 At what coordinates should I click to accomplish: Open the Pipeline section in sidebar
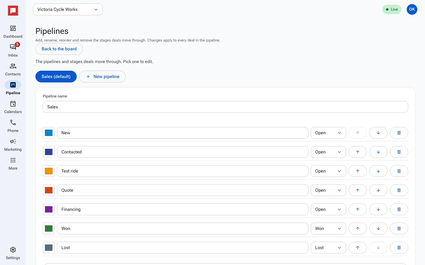[x=13, y=88]
